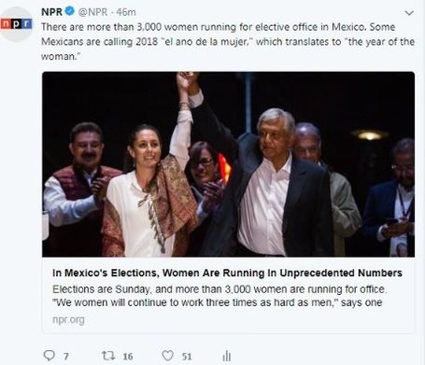The width and height of the screenshot is (425, 365).
Task: Like the tweet with the heart icon
Action: click(x=168, y=356)
